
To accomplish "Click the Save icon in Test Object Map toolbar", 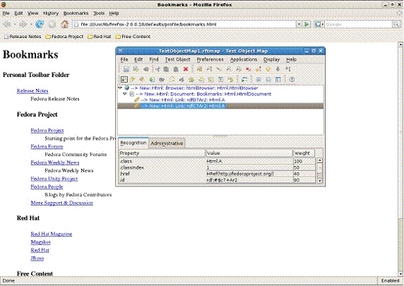I will [x=126, y=69].
